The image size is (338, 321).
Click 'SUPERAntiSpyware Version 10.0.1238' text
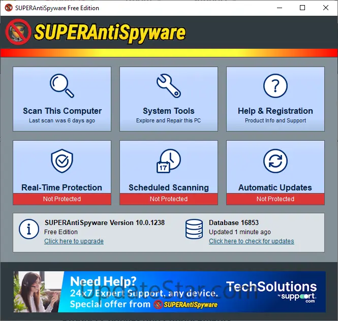tap(105, 222)
